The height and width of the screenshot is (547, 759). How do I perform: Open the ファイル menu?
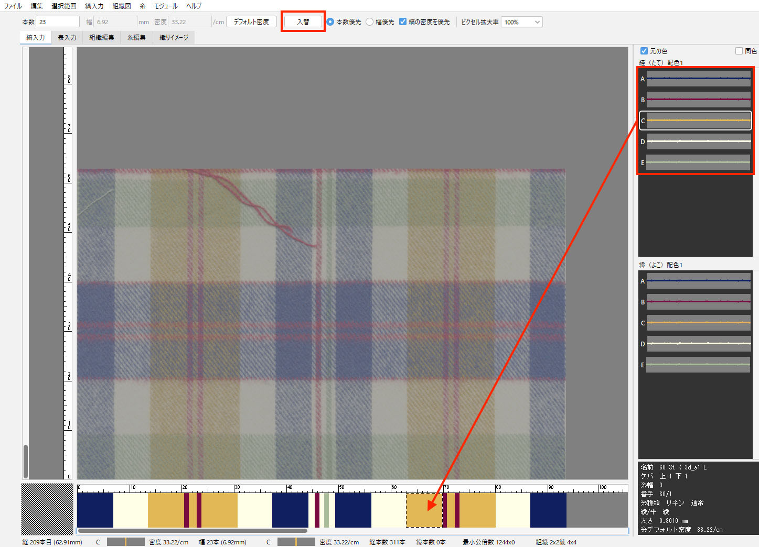tap(13, 6)
